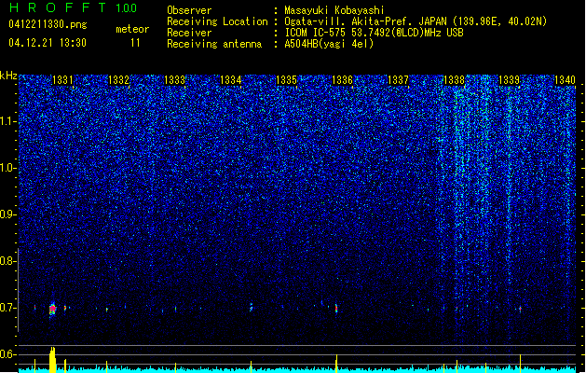
Task: Click the 1334 time marker
Action: [x=231, y=80]
